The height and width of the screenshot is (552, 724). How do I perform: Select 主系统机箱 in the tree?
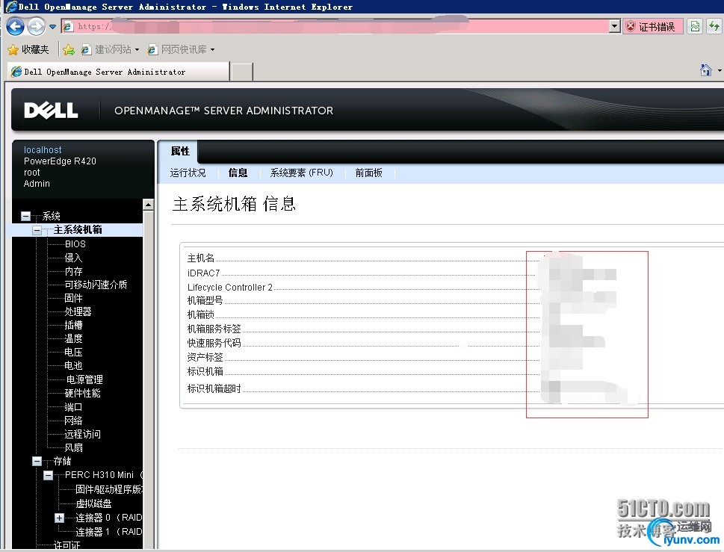[x=78, y=230]
